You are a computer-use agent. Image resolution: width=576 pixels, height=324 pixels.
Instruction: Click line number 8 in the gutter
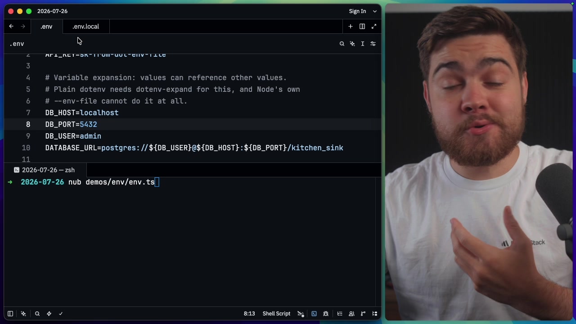pyautogui.click(x=28, y=125)
